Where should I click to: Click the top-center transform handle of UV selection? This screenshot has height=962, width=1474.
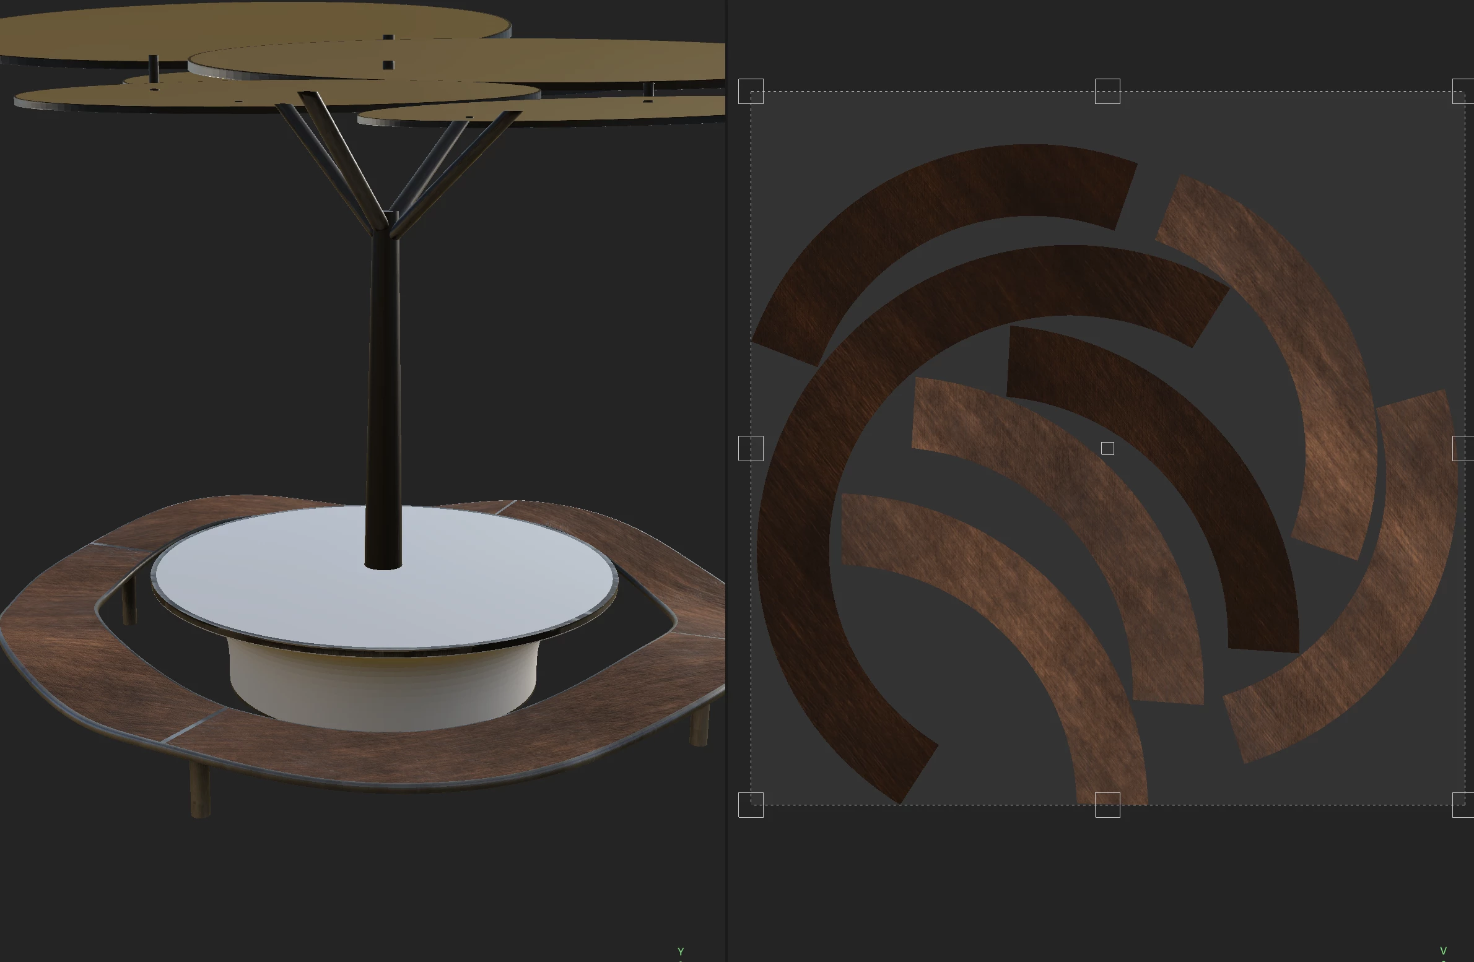(1107, 92)
